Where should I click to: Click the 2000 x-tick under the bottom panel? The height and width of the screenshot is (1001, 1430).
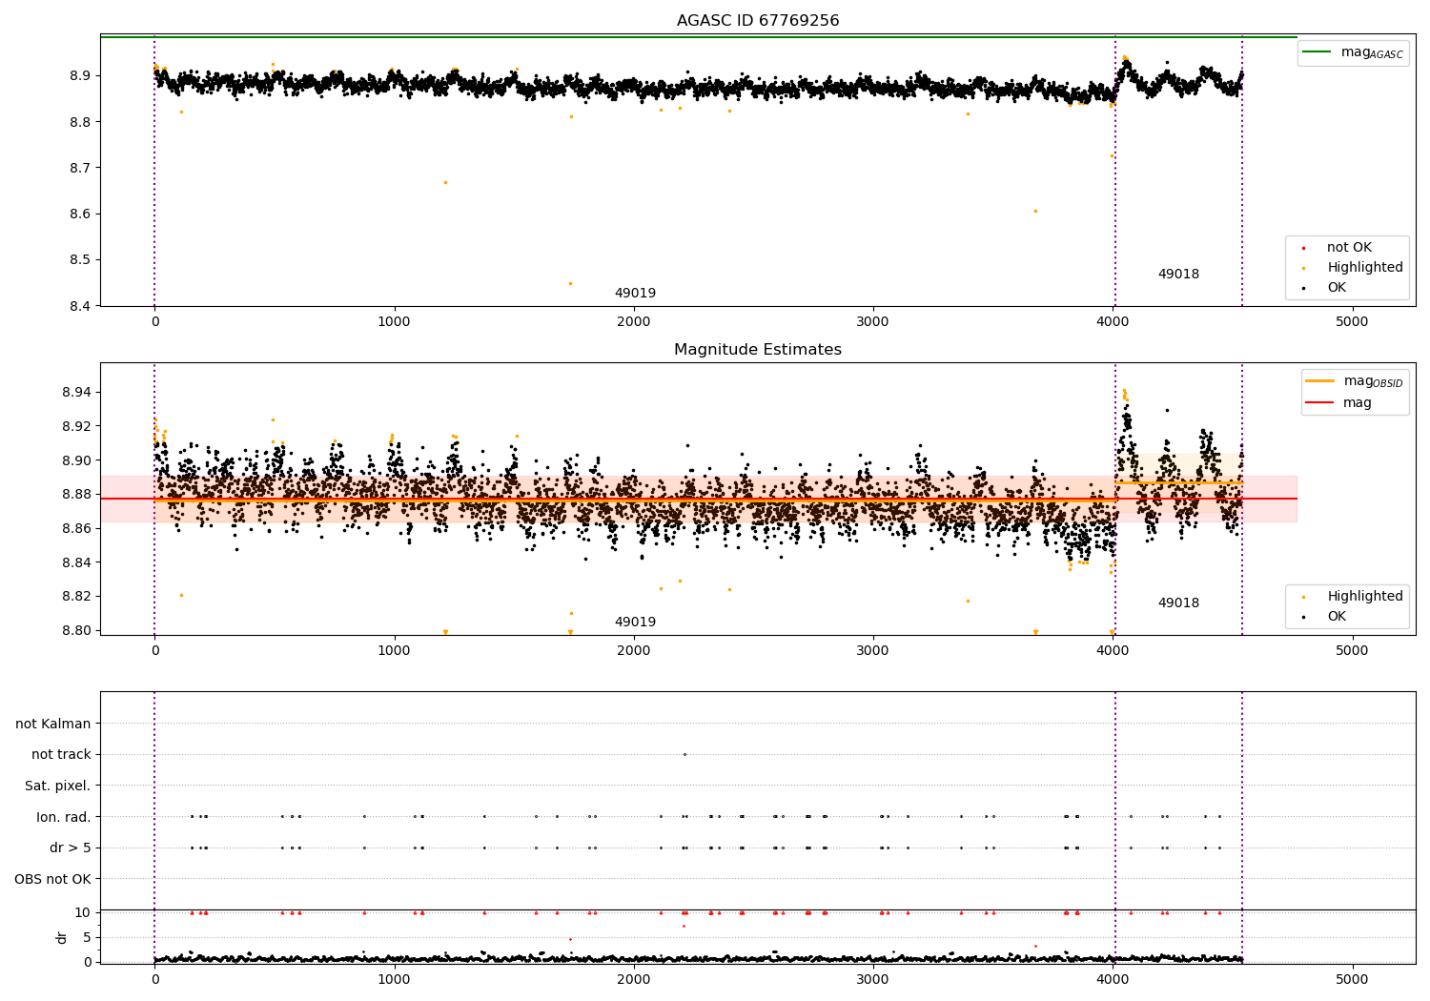[634, 979]
